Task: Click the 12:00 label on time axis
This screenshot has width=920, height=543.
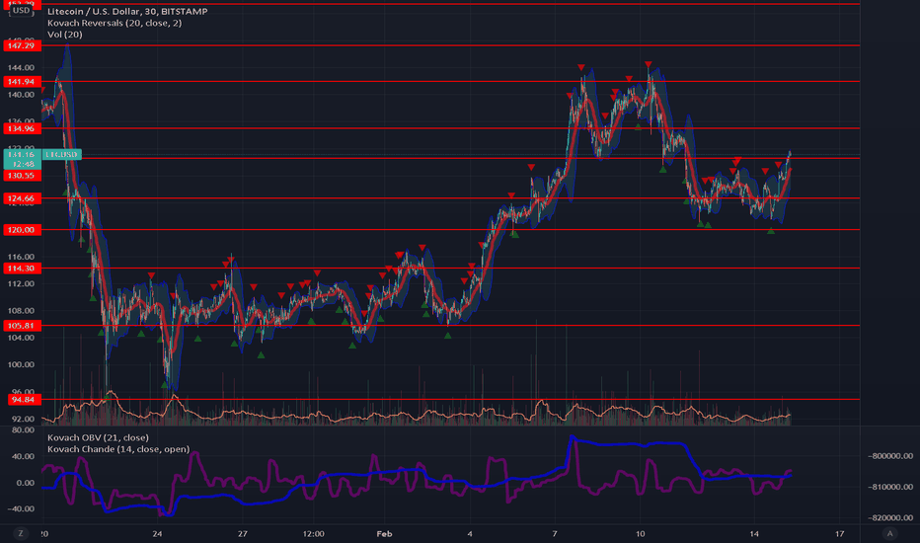Action: point(314,533)
